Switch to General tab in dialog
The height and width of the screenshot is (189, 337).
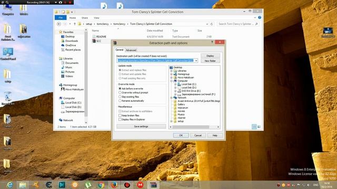point(120,50)
